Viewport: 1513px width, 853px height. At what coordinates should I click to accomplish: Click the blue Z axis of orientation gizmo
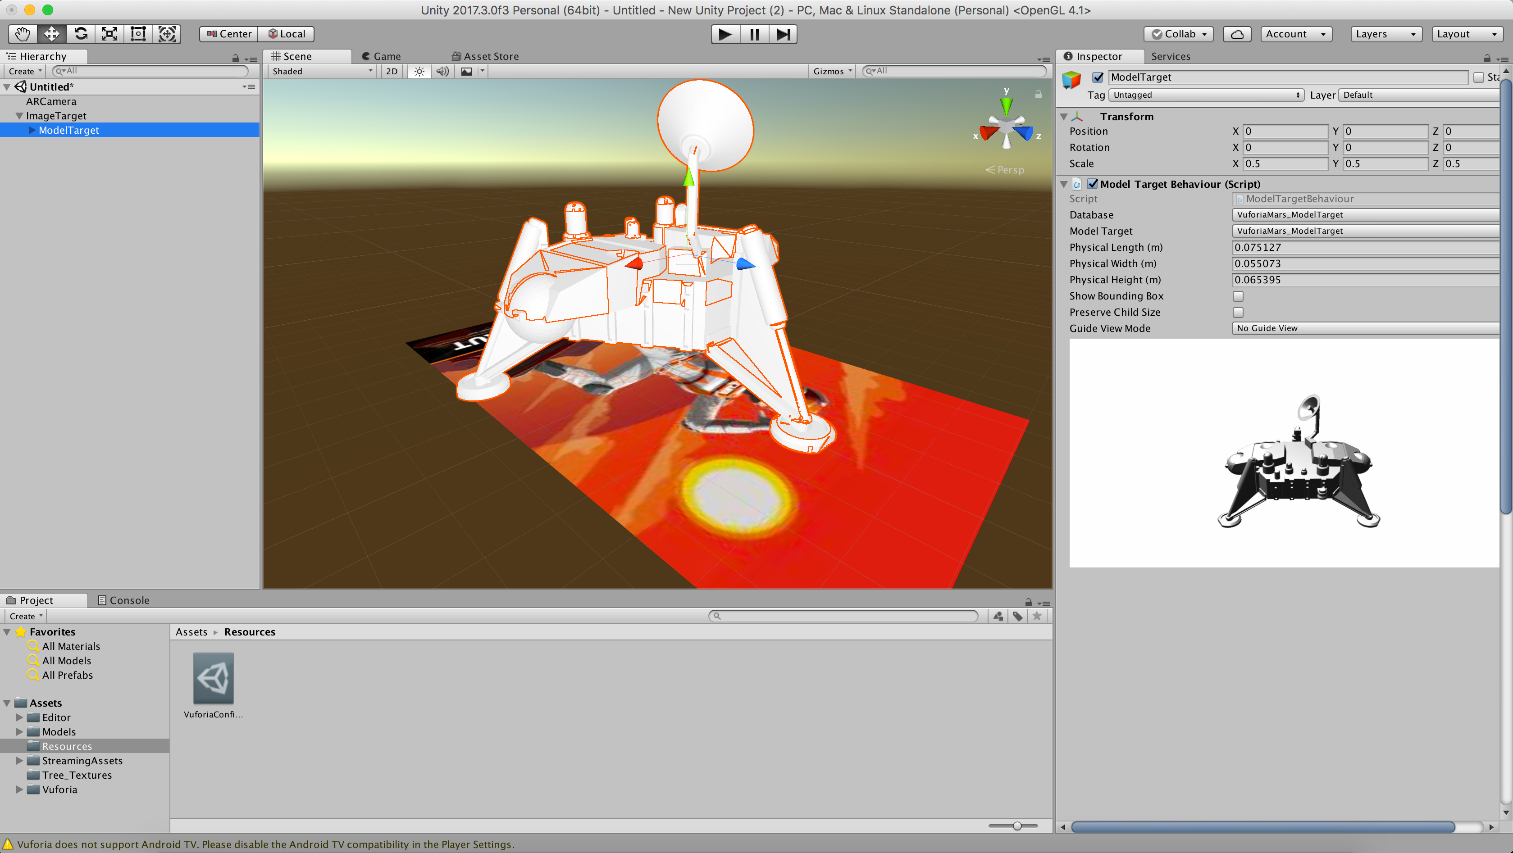tap(1024, 133)
